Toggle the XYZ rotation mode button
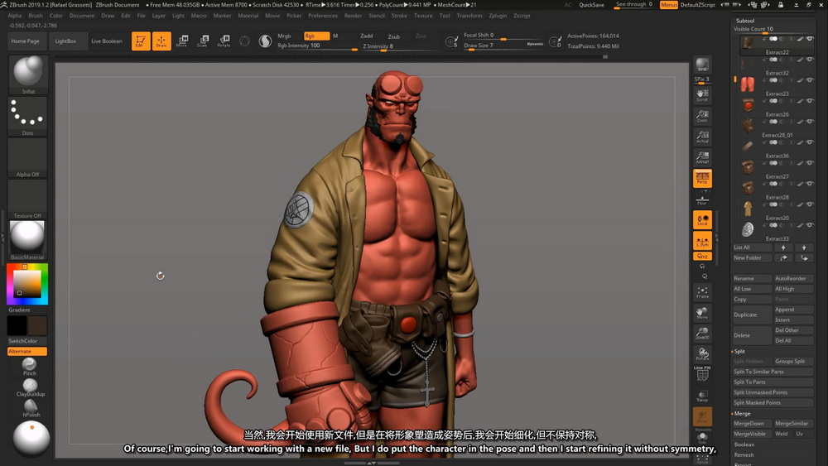Screen dimensions: 828x466 pos(702,256)
